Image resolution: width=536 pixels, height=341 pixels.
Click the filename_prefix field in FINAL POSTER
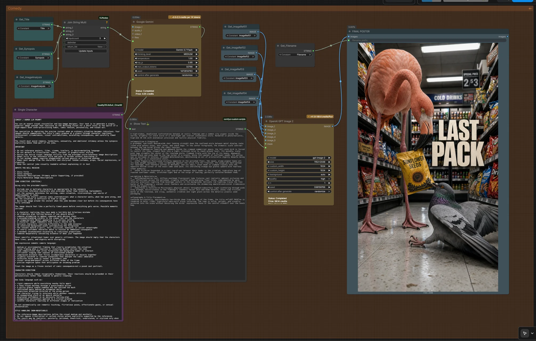click(428, 40)
